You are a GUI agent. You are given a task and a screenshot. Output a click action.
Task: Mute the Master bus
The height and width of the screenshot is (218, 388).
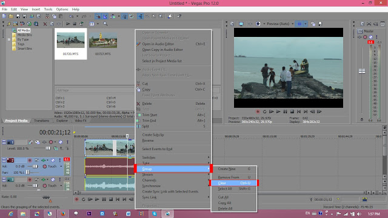point(370,37)
